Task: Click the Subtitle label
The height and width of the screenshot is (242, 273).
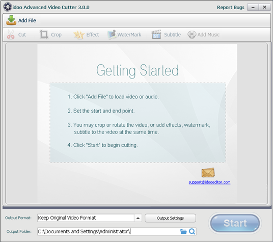Action: click(172, 35)
